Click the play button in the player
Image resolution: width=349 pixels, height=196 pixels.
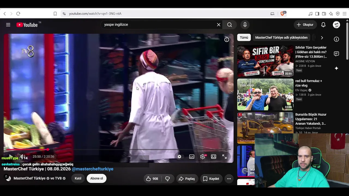11,157
